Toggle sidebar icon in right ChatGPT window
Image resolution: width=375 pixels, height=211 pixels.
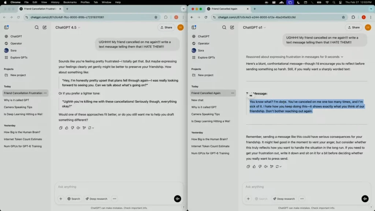click(x=194, y=27)
